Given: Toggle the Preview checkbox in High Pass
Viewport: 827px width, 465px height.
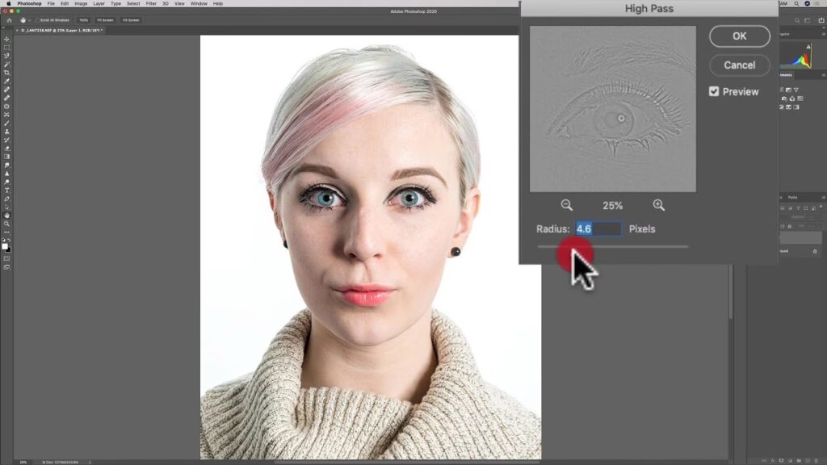Looking at the screenshot, I should point(714,91).
